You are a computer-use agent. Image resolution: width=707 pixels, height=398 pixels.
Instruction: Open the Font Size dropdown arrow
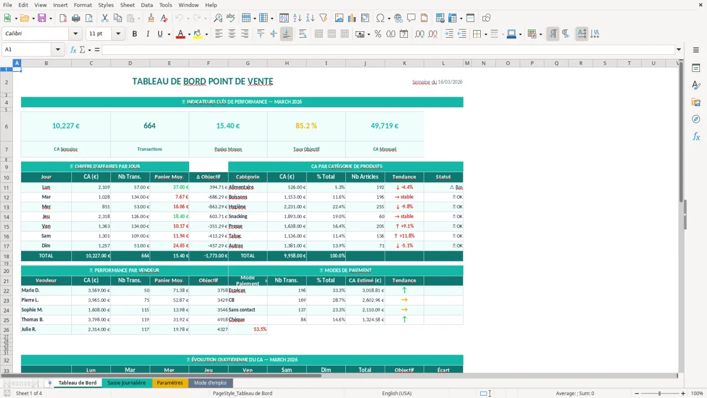118,34
